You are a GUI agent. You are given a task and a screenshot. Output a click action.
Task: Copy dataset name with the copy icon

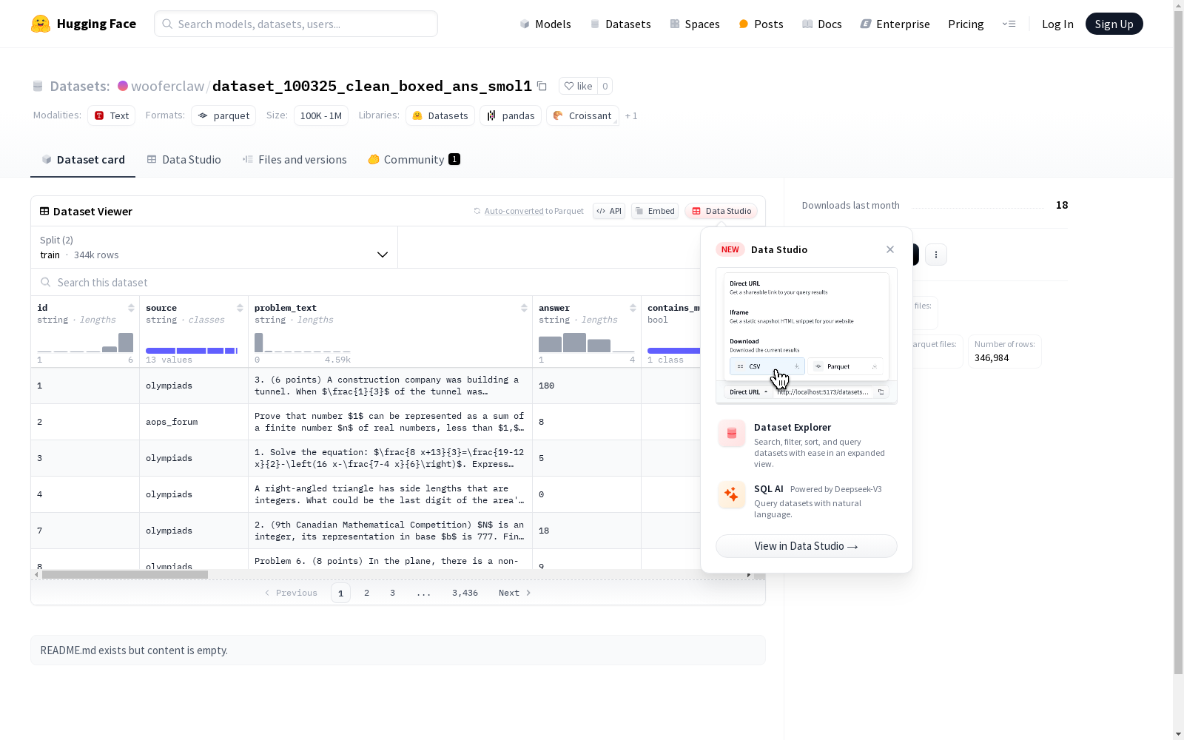[542, 86]
